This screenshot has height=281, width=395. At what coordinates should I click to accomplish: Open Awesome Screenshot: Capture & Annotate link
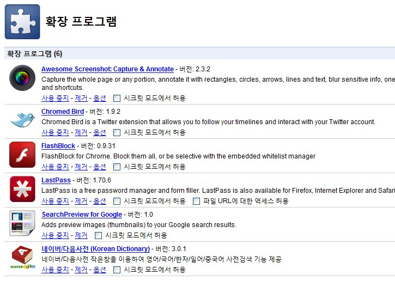[x=107, y=69]
